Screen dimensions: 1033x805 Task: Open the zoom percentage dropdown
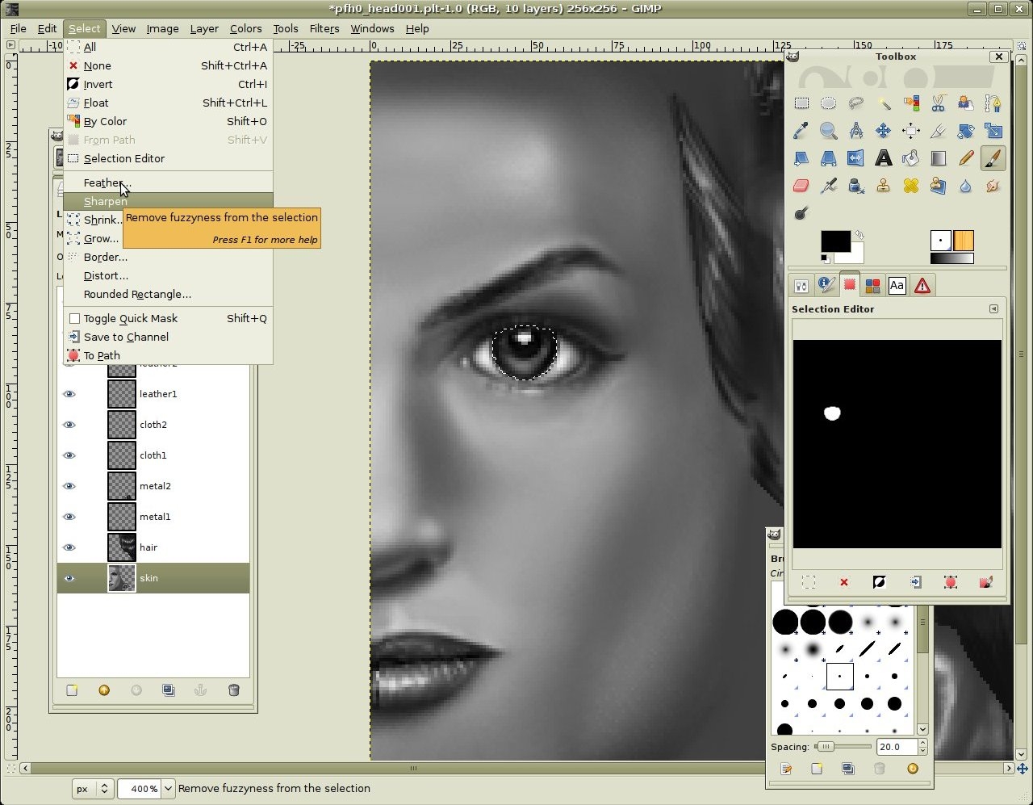[x=168, y=789]
